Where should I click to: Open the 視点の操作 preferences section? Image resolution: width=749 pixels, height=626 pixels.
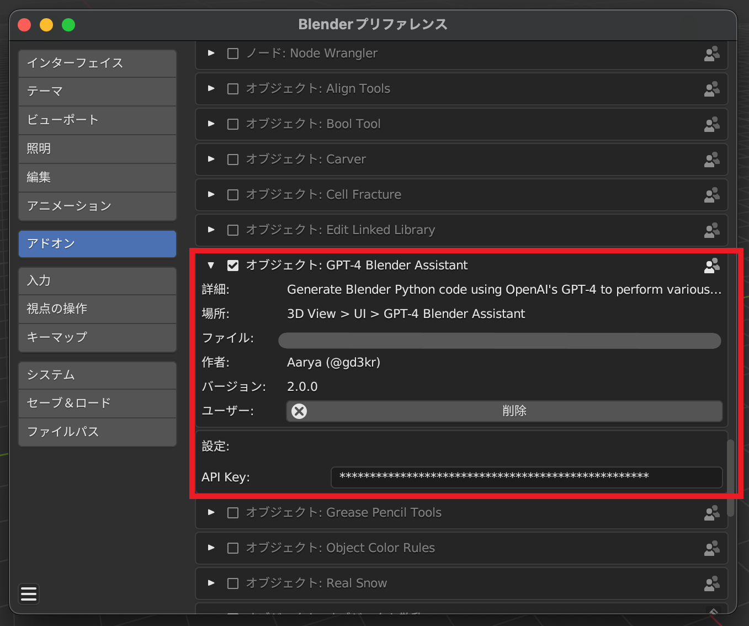(97, 309)
